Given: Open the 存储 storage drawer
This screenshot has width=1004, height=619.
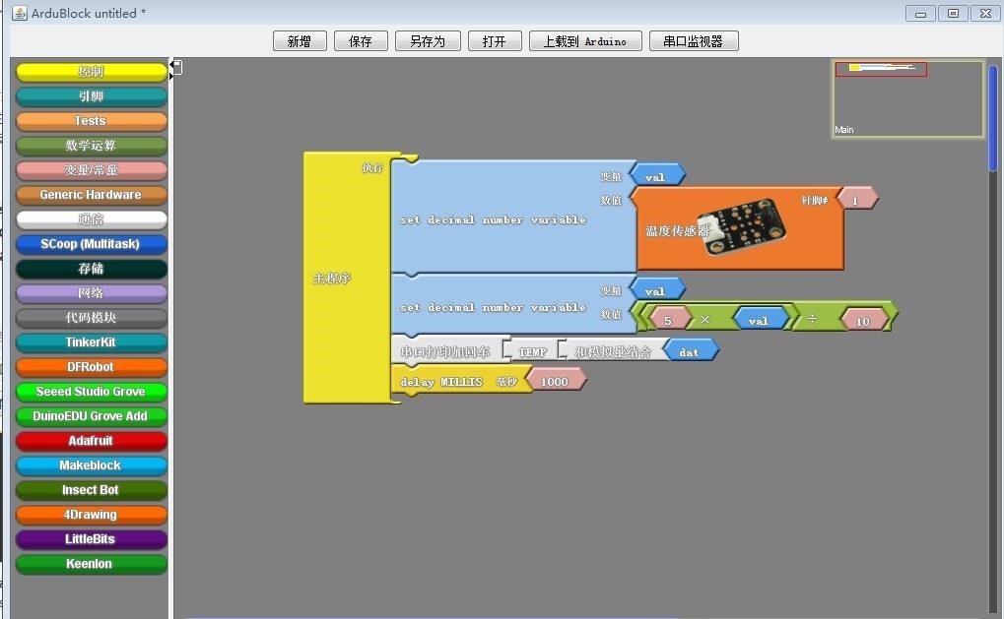Looking at the screenshot, I should click(x=91, y=269).
